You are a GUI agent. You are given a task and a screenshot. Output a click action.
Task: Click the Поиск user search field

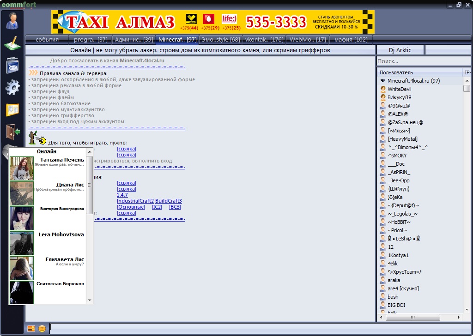[x=423, y=61]
